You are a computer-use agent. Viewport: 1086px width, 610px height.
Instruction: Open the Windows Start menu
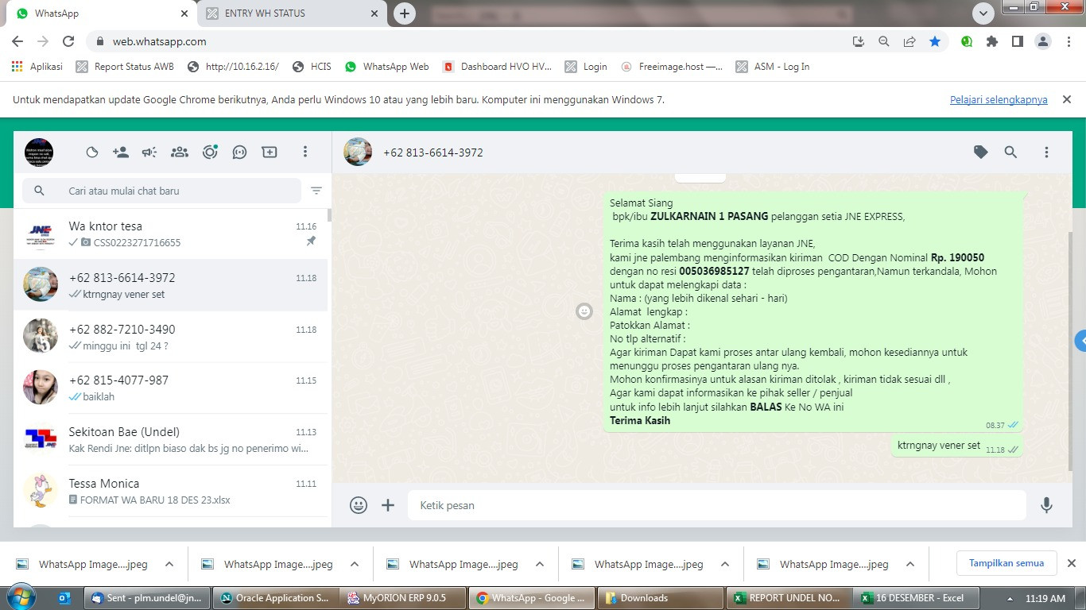pyautogui.click(x=20, y=597)
